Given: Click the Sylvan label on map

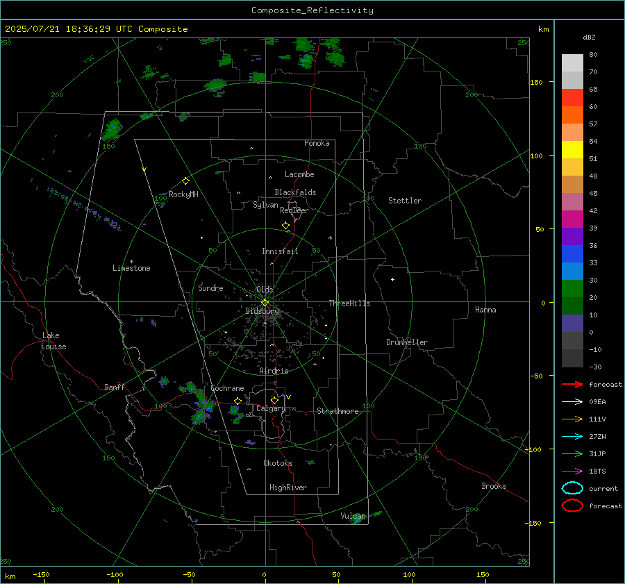Looking at the screenshot, I should coord(265,205).
